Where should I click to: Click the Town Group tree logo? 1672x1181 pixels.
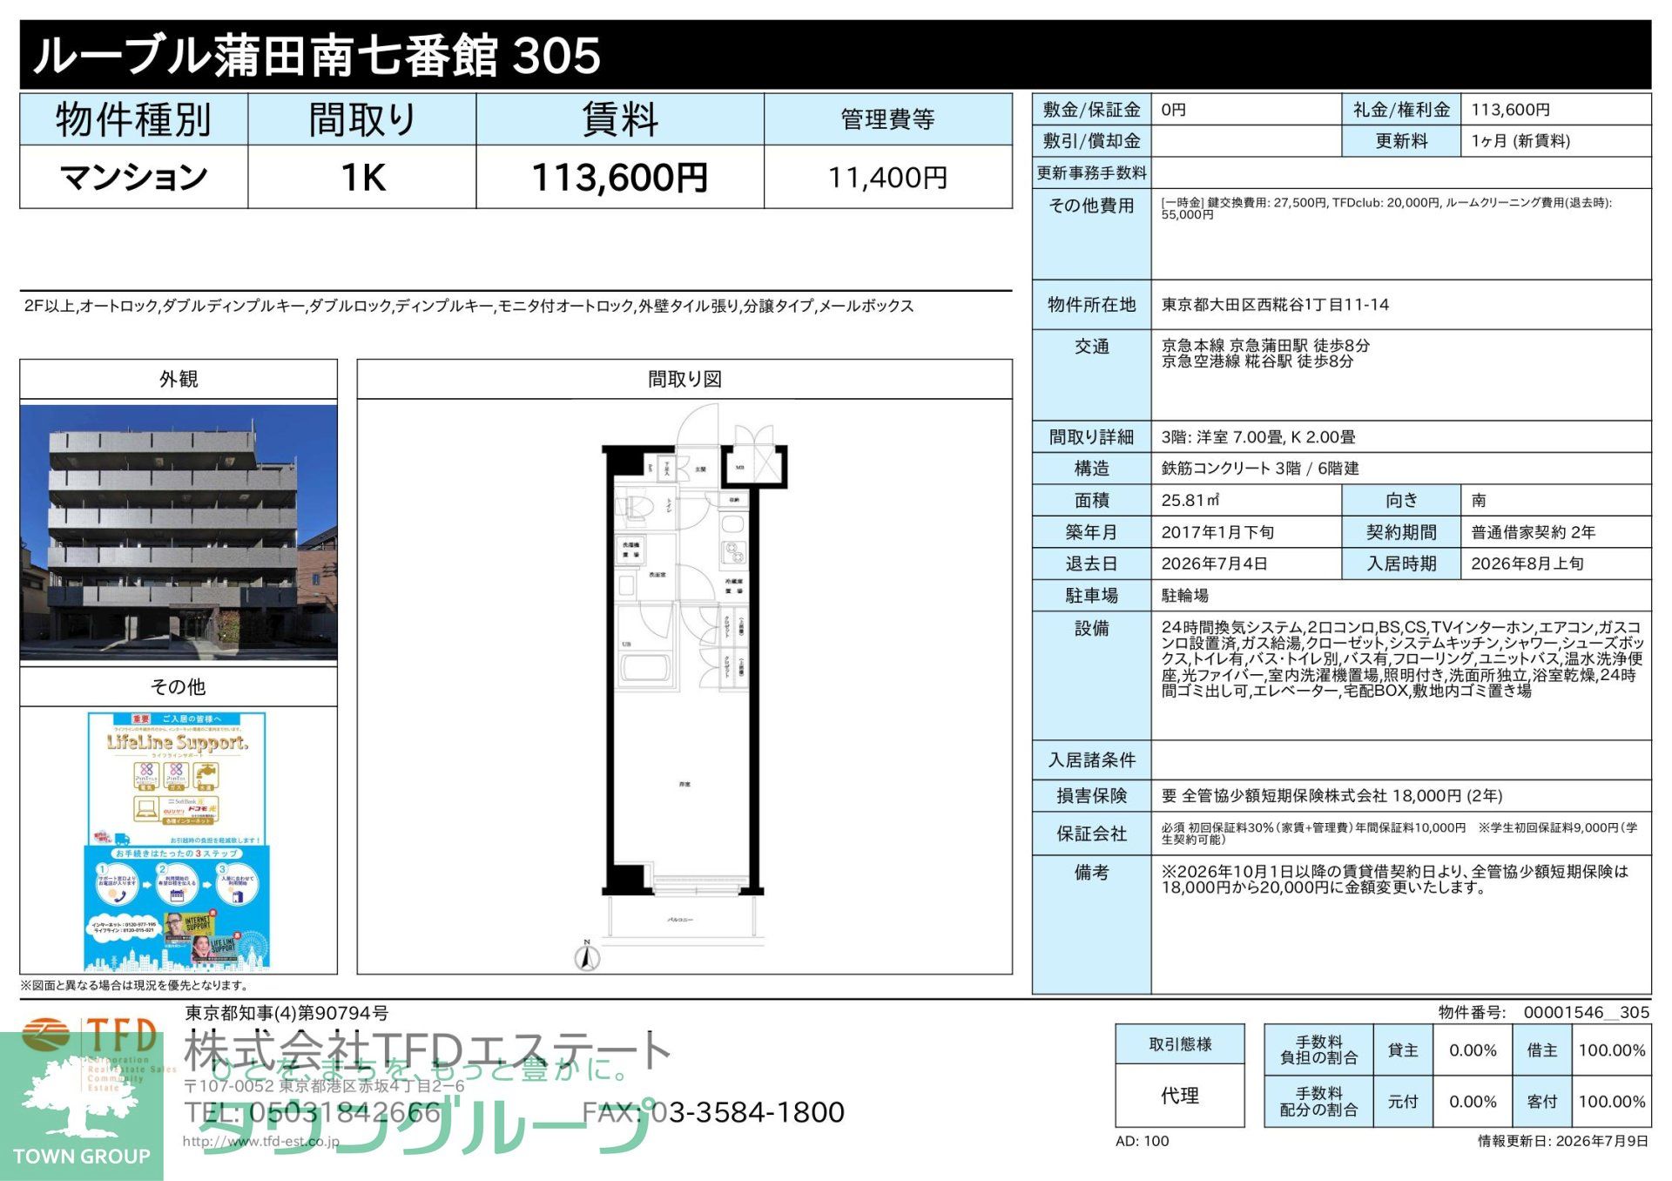coord(81,1106)
